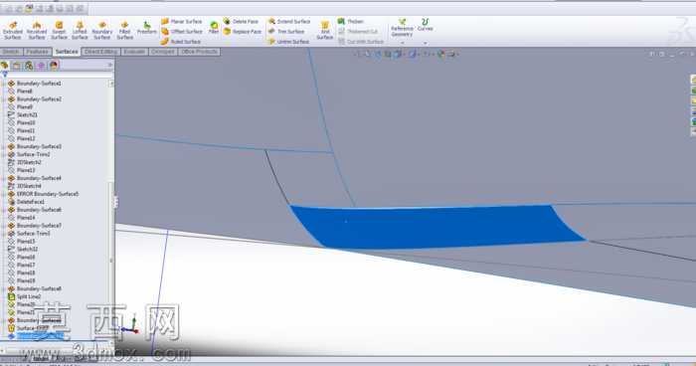The image size is (696, 366).
Task: Choose the Planar Surface command
Action: [x=181, y=21]
